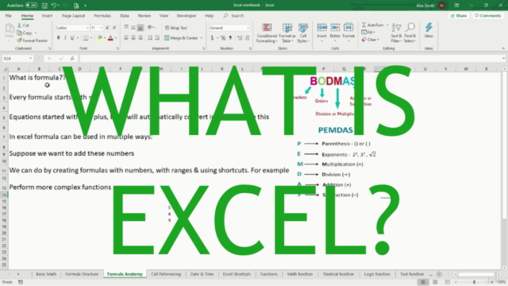Open the File menu
The image size is (508, 286).
click(9, 16)
